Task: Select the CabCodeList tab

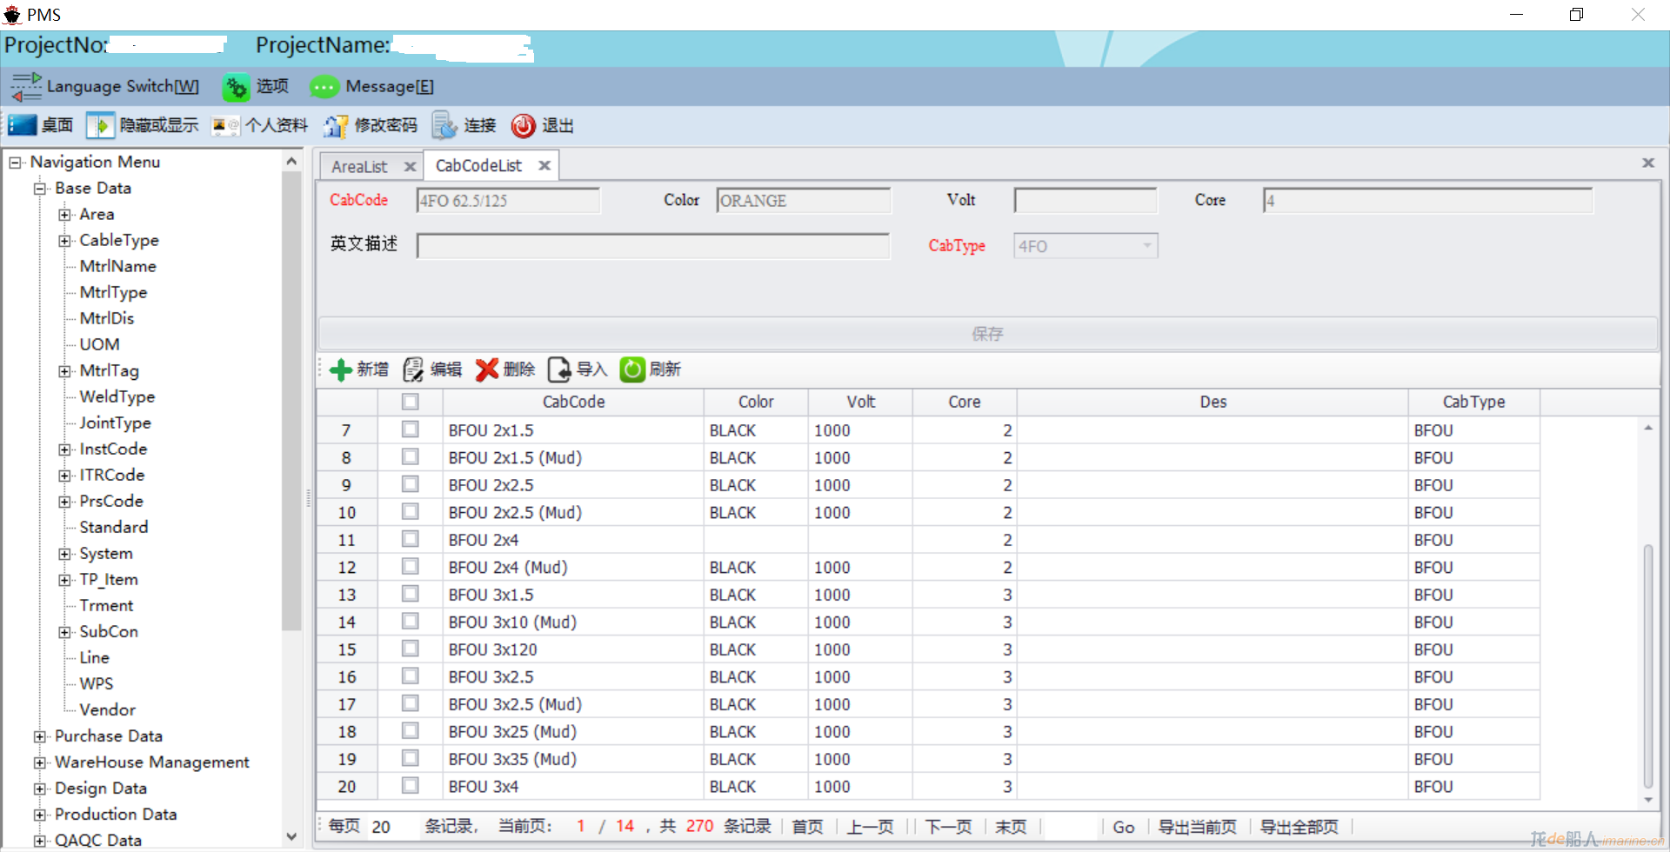Action: click(x=478, y=165)
